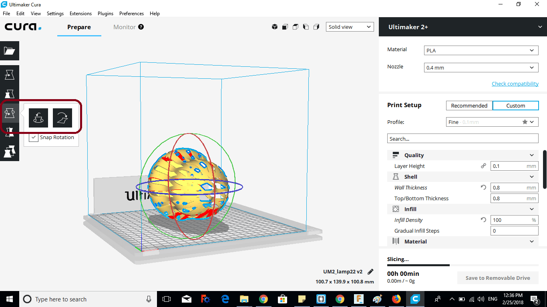Collapse the Infill settings section
The image size is (547, 307).
463,209
